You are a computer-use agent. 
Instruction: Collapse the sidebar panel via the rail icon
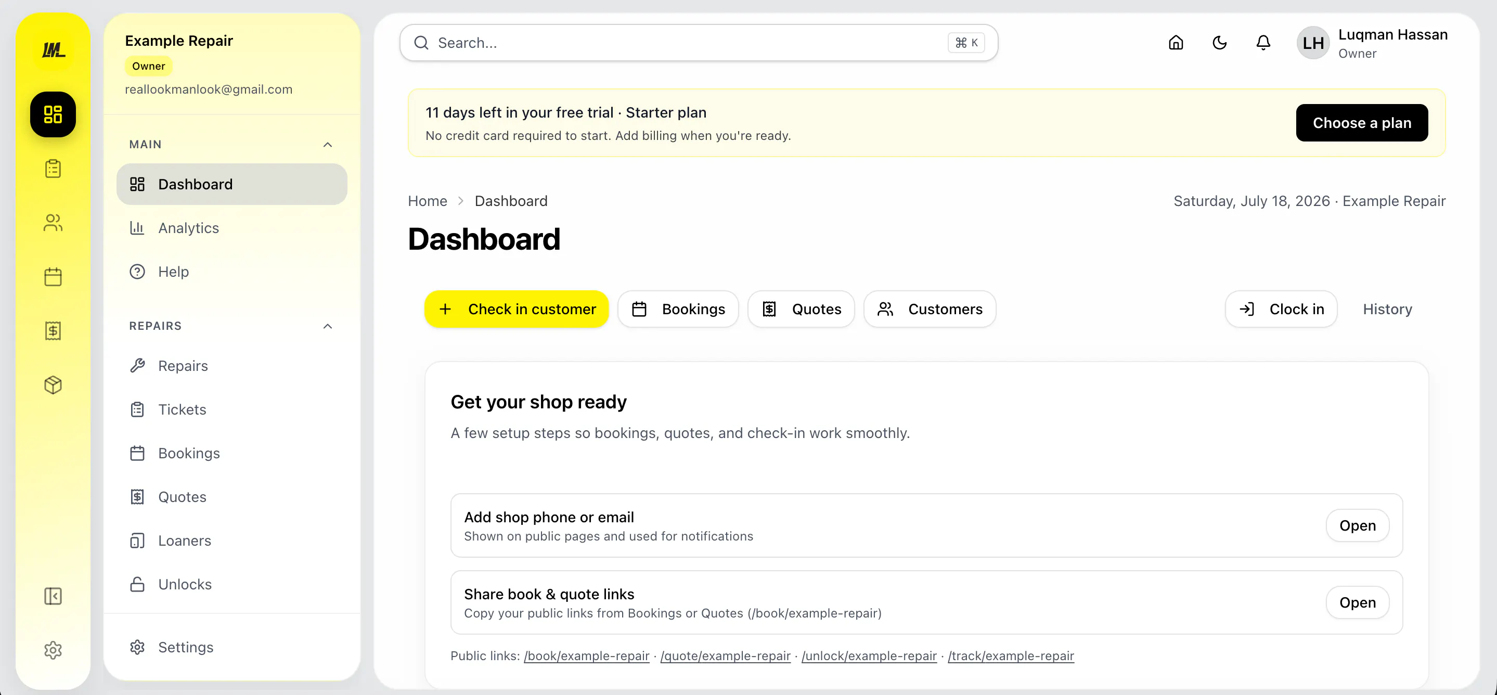pos(53,596)
